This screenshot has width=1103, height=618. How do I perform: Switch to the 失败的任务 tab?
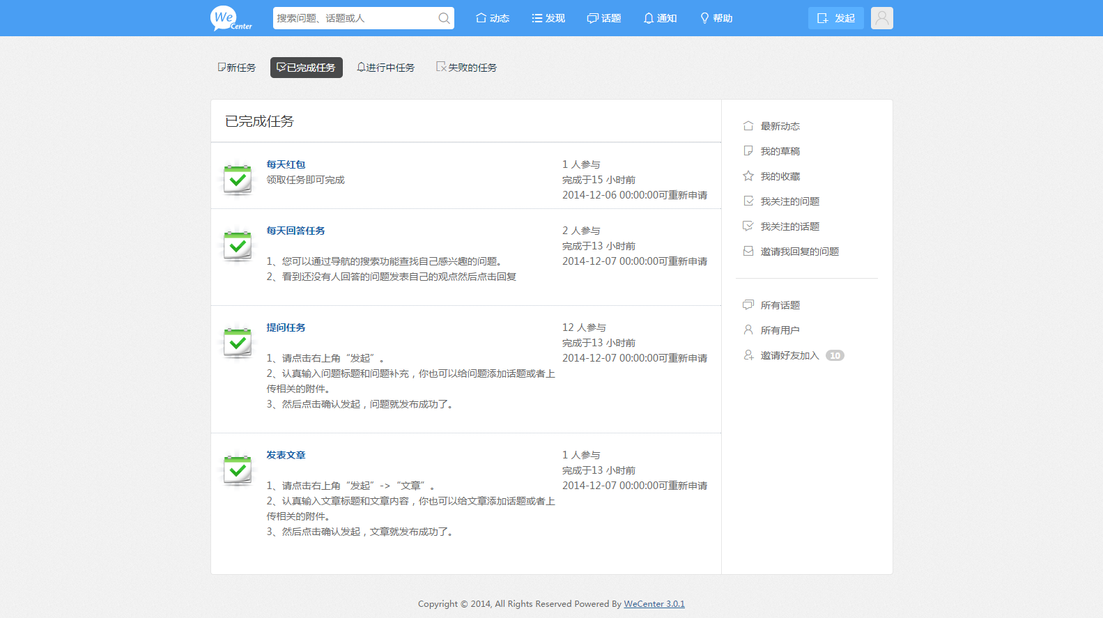467,68
